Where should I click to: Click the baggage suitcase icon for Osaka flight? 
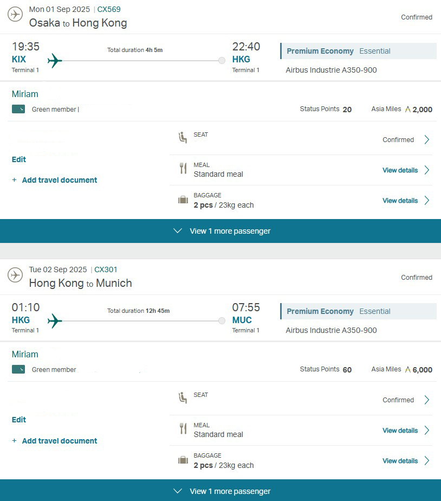click(x=183, y=200)
